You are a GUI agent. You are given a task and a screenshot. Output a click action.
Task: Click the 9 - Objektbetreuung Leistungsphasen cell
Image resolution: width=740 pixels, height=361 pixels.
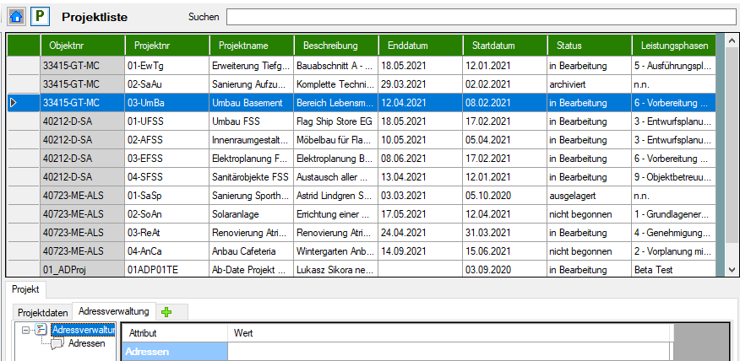674,177
